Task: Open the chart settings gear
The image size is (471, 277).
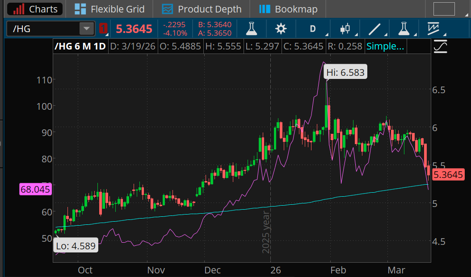Action: (x=281, y=28)
